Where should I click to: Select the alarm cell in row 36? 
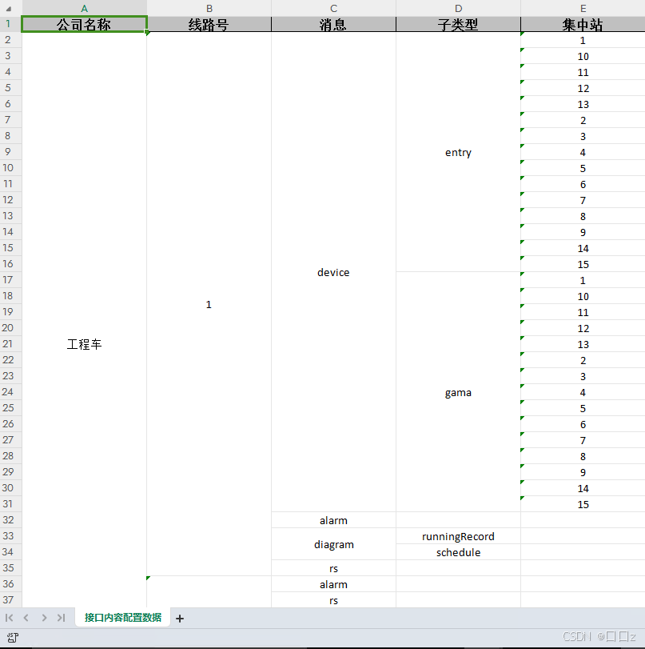pyautogui.click(x=333, y=584)
